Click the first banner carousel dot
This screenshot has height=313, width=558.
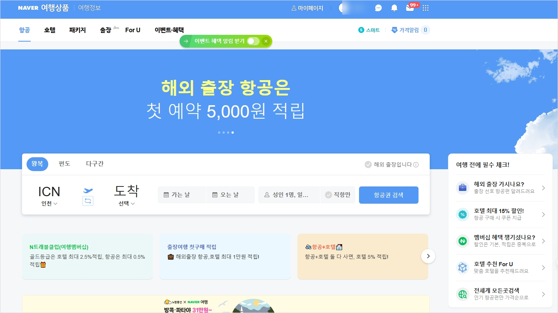(x=219, y=133)
